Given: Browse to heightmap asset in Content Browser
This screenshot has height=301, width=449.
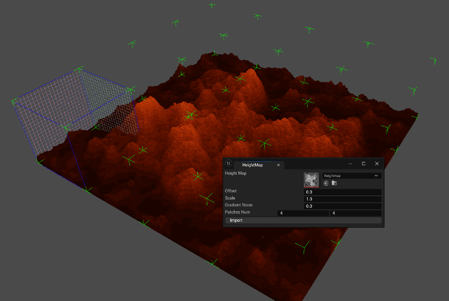Looking at the screenshot, I should [x=334, y=183].
